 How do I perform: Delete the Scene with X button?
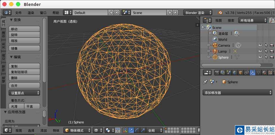(x=175, y=13)
